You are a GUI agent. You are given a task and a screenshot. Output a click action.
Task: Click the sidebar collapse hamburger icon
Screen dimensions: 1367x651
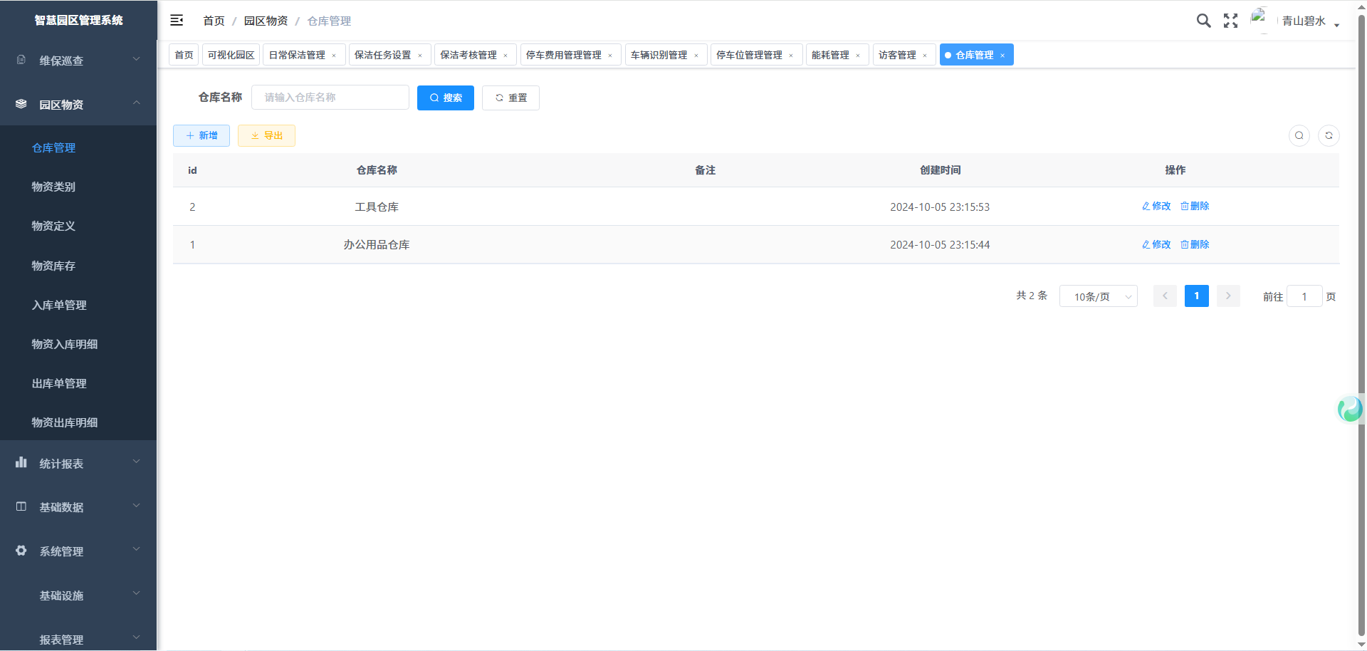click(177, 21)
